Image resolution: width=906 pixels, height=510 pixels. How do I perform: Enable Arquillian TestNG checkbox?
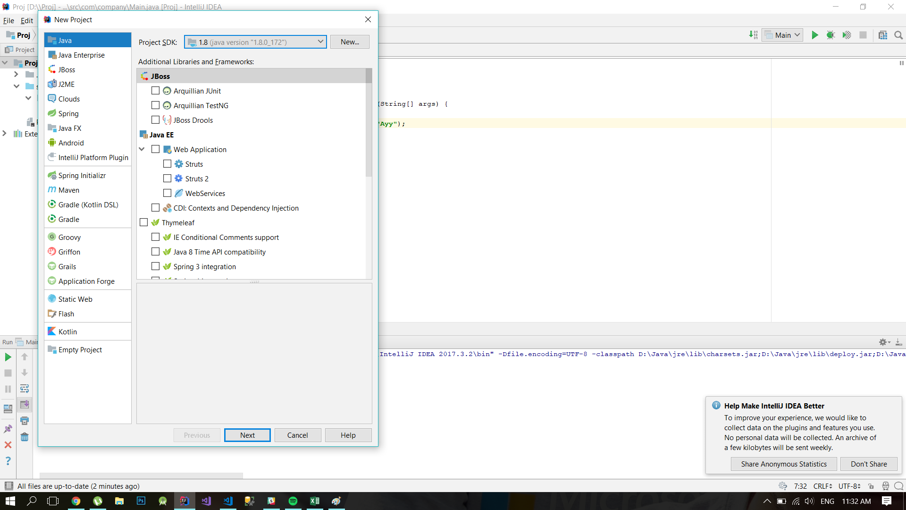155,105
